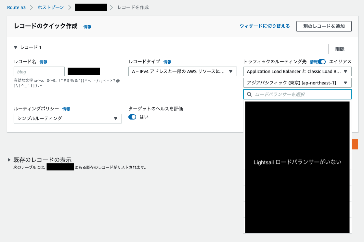The image size is (364, 242).
Task: Expand 既存のレコードの表示 section
Action: click(9, 159)
